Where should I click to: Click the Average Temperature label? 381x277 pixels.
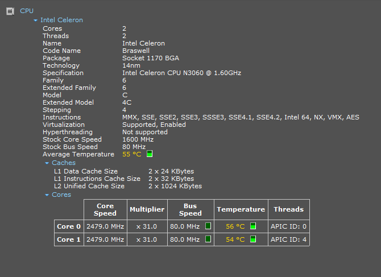point(78,154)
